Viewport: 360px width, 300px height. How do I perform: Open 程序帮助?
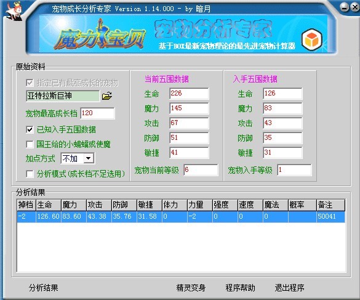pos(240,288)
